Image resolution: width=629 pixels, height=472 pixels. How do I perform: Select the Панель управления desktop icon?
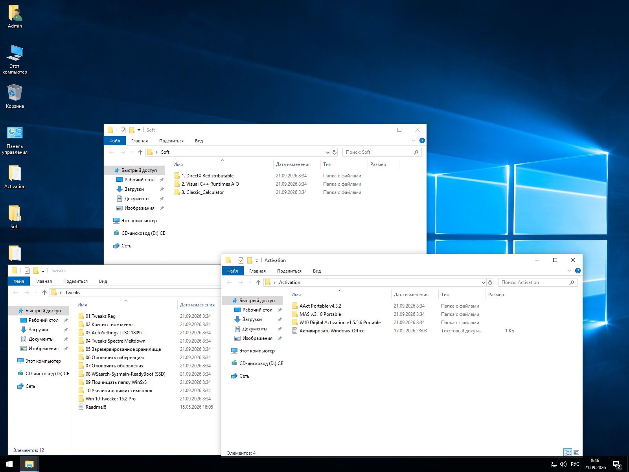click(x=15, y=140)
